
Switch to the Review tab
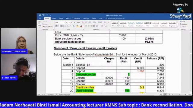point(94,19)
